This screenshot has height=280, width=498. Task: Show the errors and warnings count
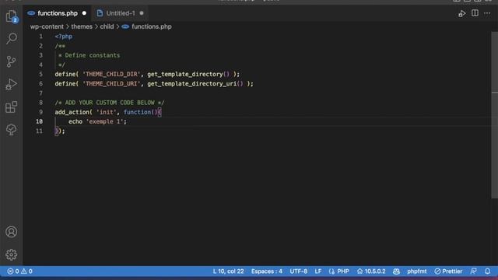pos(19,271)
